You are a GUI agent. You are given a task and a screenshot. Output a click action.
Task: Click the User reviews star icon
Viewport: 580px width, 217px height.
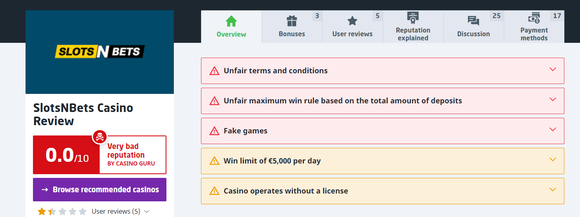(x=352, y=21)
